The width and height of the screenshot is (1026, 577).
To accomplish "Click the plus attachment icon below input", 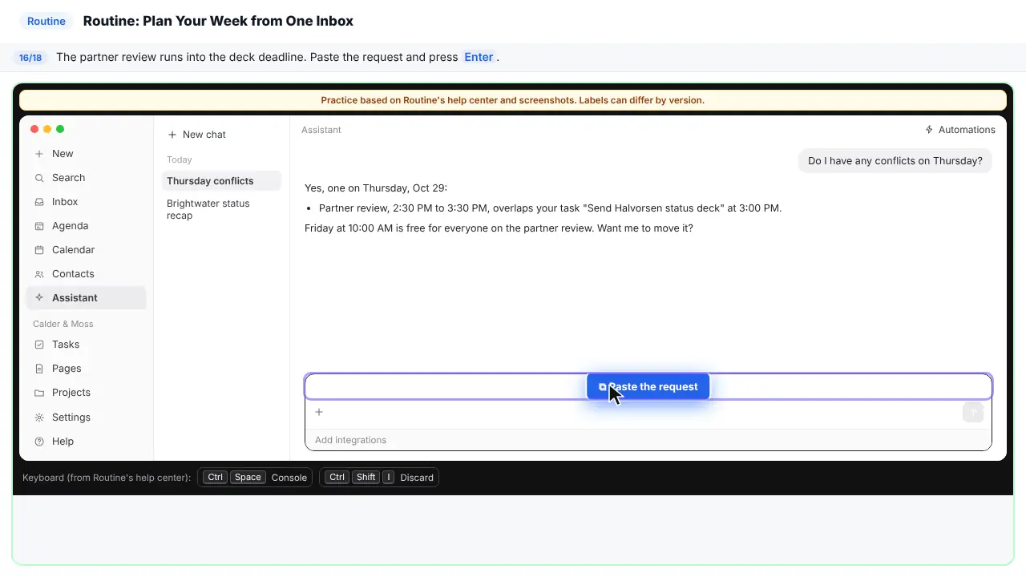I will [319, 412].
